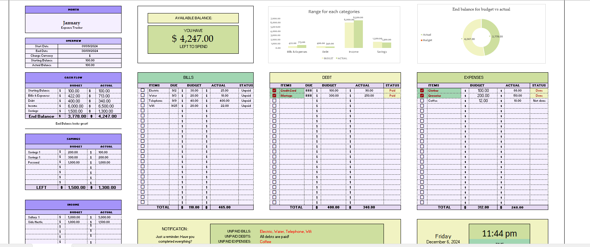The image size is (590, 247).
Task: Uncheck the Clothes expense checkbox
Action: pos(422,90)
